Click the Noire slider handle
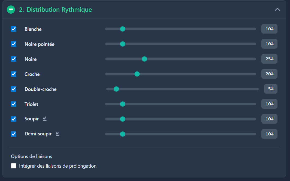 tap(144, 59)
